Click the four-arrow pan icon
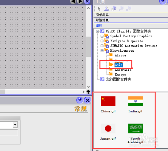 pyautogui.click(x=88, y=92)
